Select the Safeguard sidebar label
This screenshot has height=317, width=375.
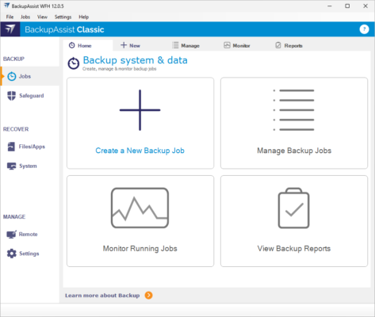pos(32,96)
